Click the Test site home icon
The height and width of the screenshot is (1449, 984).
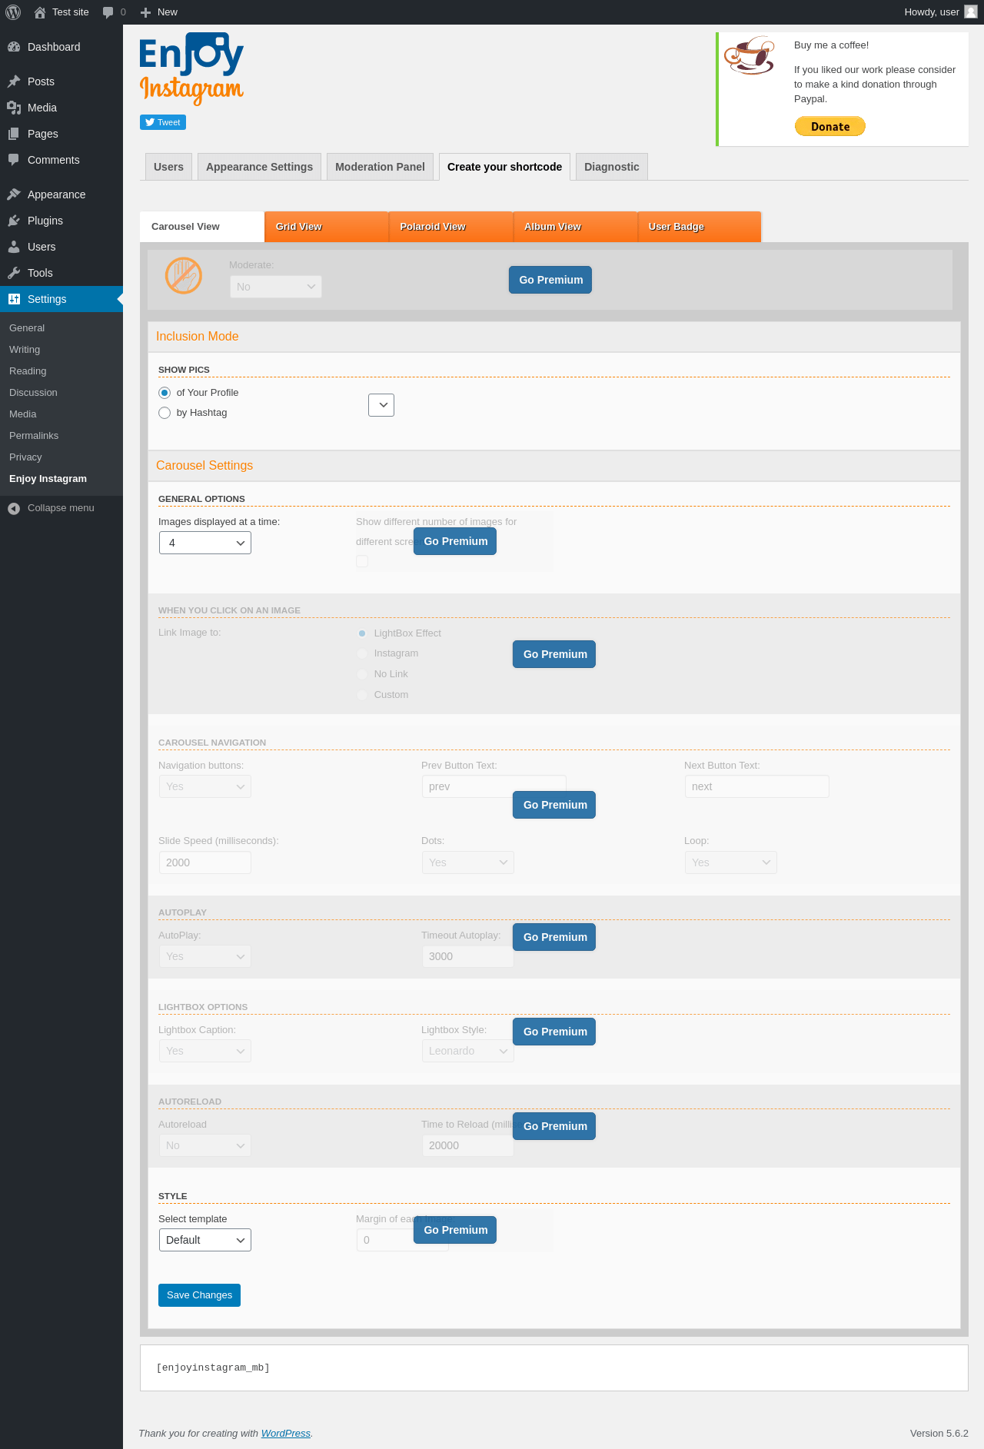click(x=40, y=12)
